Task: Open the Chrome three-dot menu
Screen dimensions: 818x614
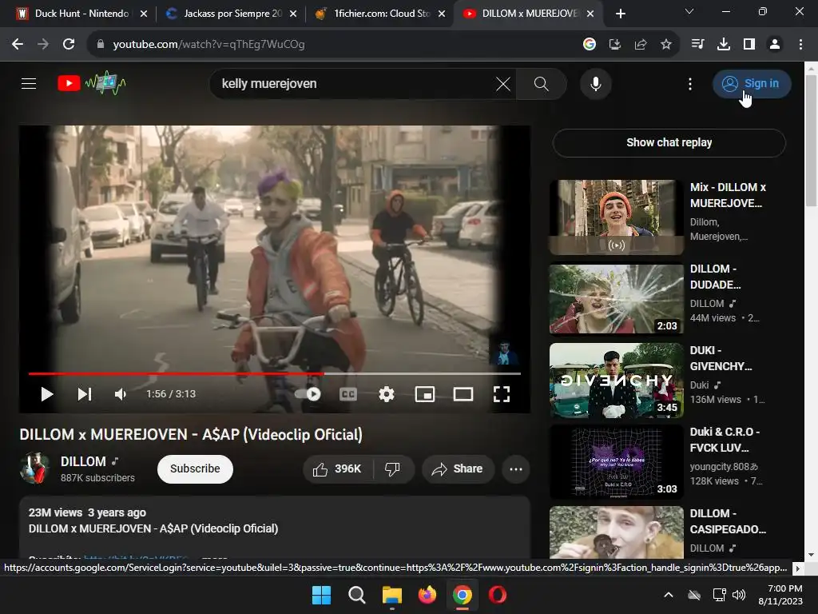Action: pos(800,45)
